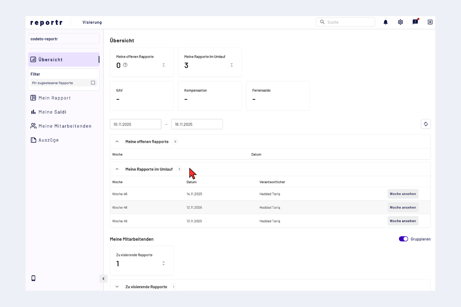Screen dimensions: 461x307
Task: Navigate to Meine Mitarbeitenden
Action: (x=65, y=126)
